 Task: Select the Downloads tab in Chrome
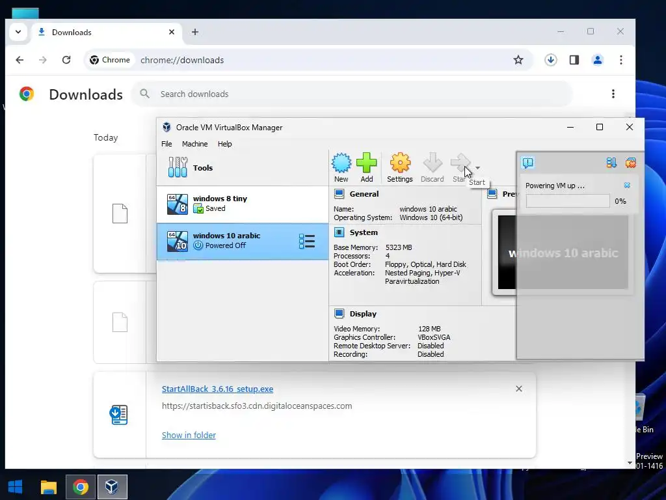pyautogui.click(x=106, y=33)
